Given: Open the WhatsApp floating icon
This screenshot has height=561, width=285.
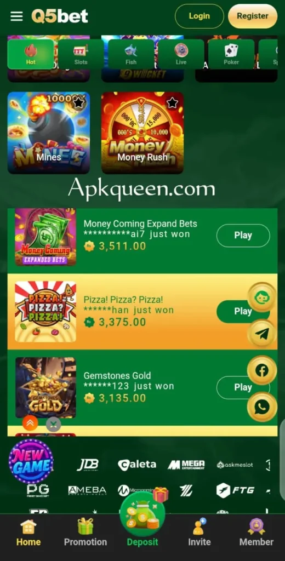Looking at the screenshot, I should click(x=263, y=407).
